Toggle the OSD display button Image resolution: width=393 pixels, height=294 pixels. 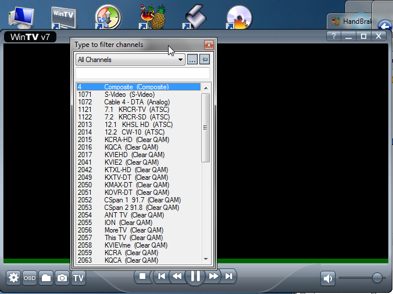point(30,278)
